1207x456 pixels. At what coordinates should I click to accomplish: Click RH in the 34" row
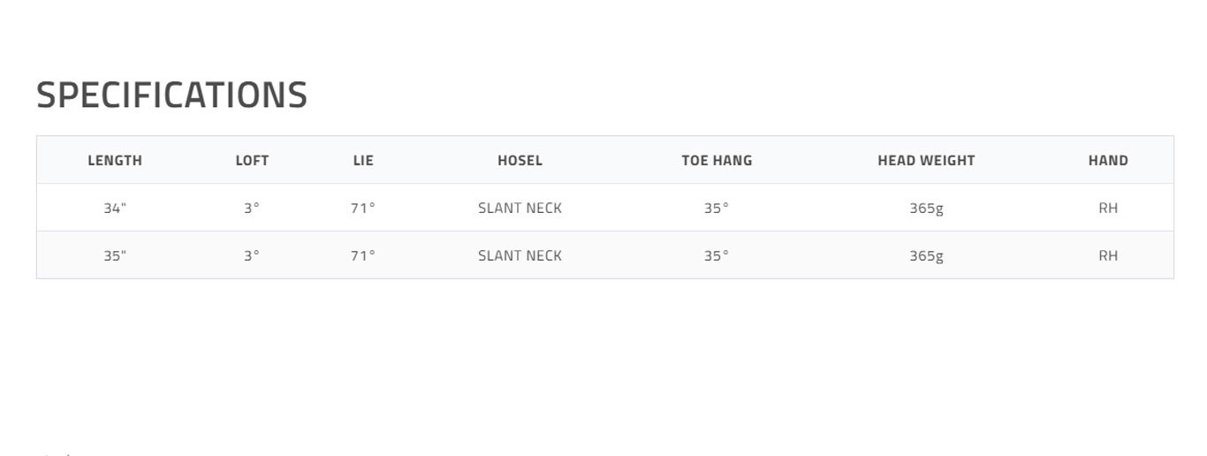(x=1108, y=208)
